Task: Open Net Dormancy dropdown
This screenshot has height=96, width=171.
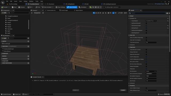Action: click(151, 71)
